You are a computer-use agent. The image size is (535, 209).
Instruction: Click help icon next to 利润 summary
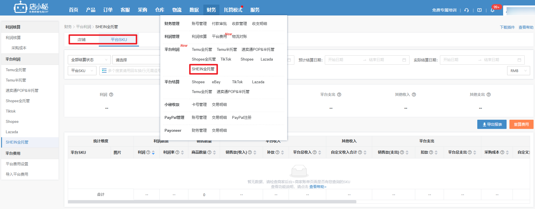tap(111, 94)
